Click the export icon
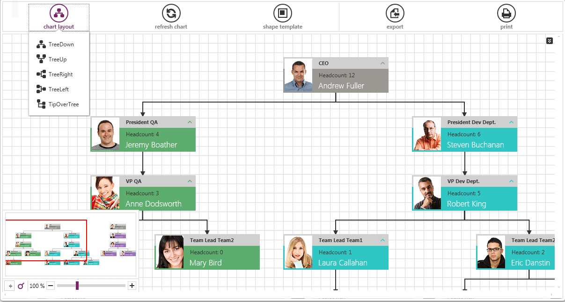This screenshot has width=565, height=302. tap(395, 14)
